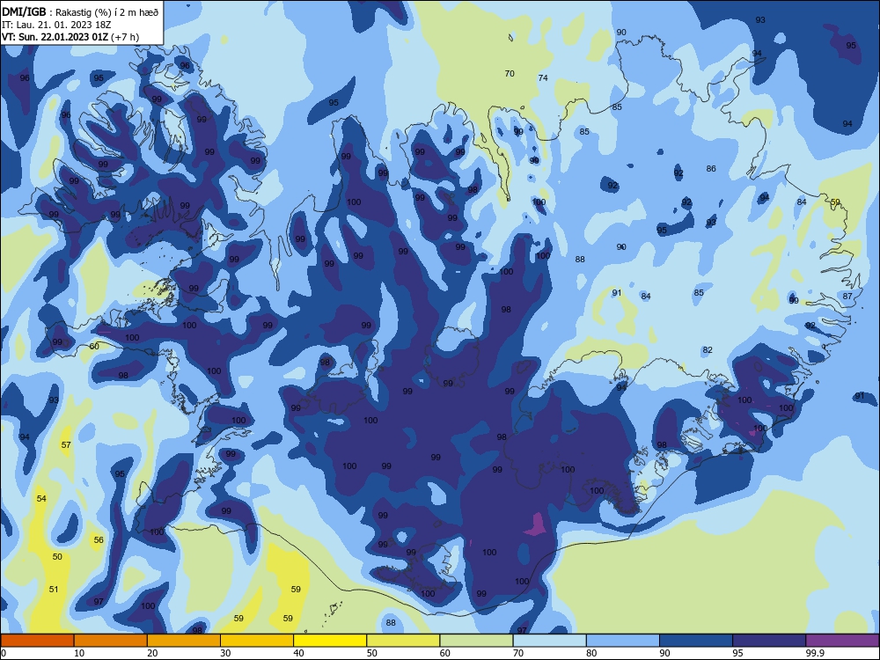This screenshot has width=880, height=660.
Task: Click the map value '87' on the east coast
Action: point(847,297)
